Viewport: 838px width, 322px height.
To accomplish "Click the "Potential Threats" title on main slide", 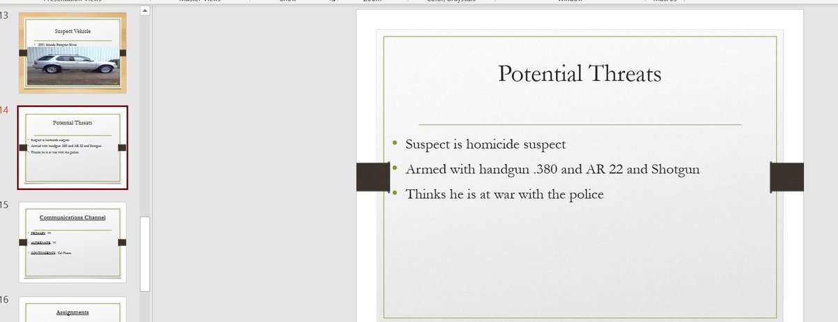I will [580, 73].
